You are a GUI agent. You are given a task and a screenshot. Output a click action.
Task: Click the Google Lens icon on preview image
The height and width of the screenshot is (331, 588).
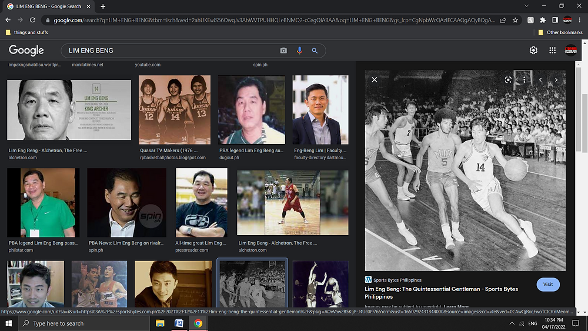click(508, 79)
